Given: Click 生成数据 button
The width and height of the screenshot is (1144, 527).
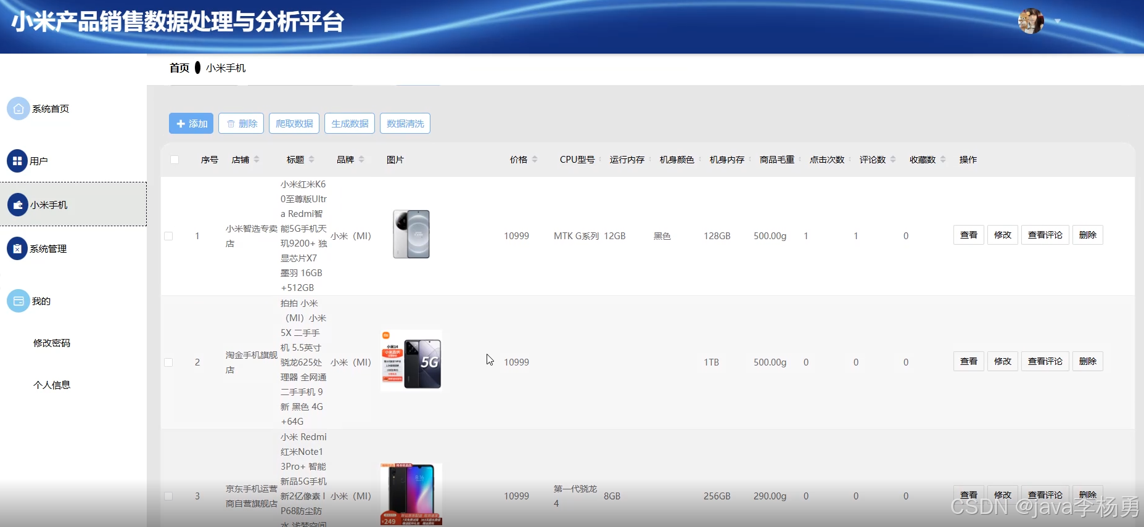Looking at the screenshot, I should point(350,123).
